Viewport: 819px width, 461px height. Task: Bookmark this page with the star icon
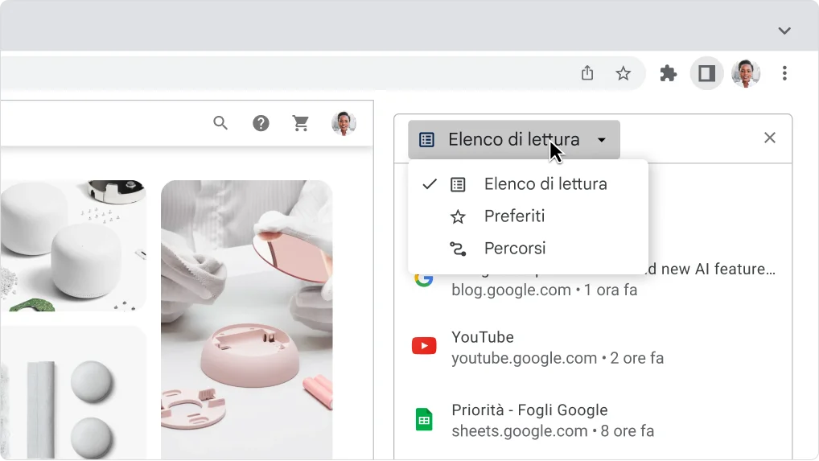coord(623,73)
